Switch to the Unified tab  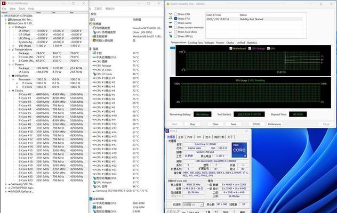point(240,43)
